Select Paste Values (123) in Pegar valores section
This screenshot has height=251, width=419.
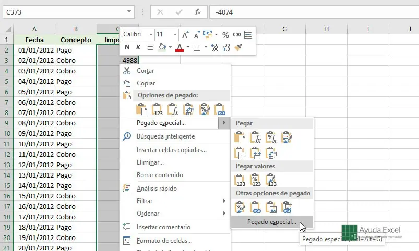click(x=240, y=180)
